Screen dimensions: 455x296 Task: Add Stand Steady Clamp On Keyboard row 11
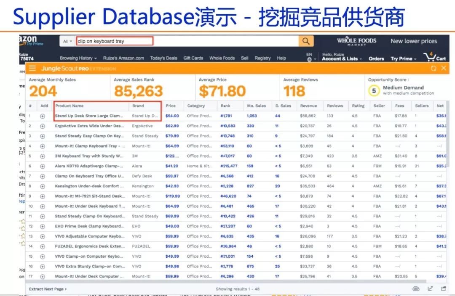click(43, 217)
